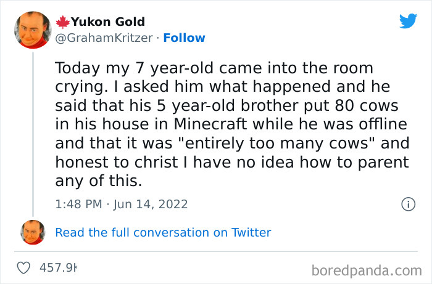
Task: Read the full conversation on Twitter
Action: click(163, 232)
